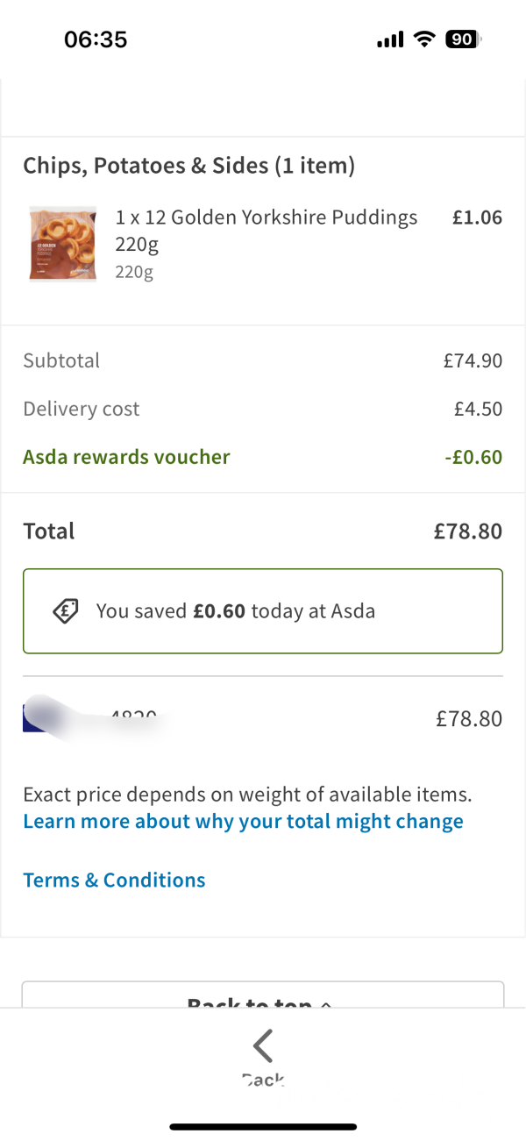The width and height of the screenshot is (526, 1141).
Task: Tap the Back chevron arrow icon
Action: click(x=263, y=1045)
